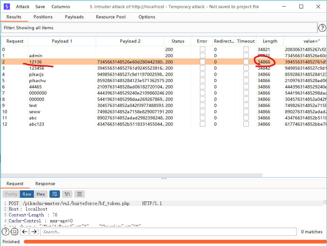Select the row with payload 12136
This screenshot has height=246, width=327.
pos(163,62)
